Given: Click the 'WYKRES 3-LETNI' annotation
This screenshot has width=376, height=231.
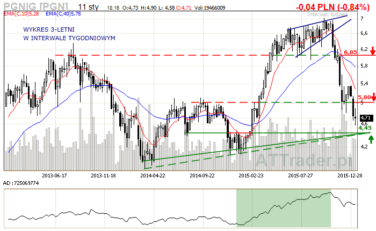Looking at the screenshot, I should 49,29.
